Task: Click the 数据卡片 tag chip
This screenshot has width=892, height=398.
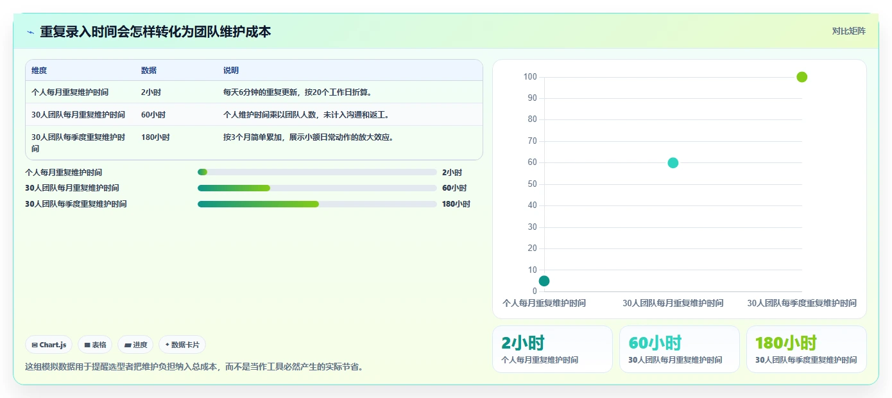Action: click(182, 345)
